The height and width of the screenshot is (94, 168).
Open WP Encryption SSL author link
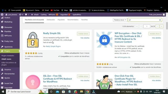(x=124, y=57)
